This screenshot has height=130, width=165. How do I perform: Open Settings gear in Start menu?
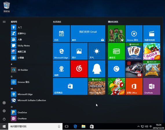click(4, 111)
